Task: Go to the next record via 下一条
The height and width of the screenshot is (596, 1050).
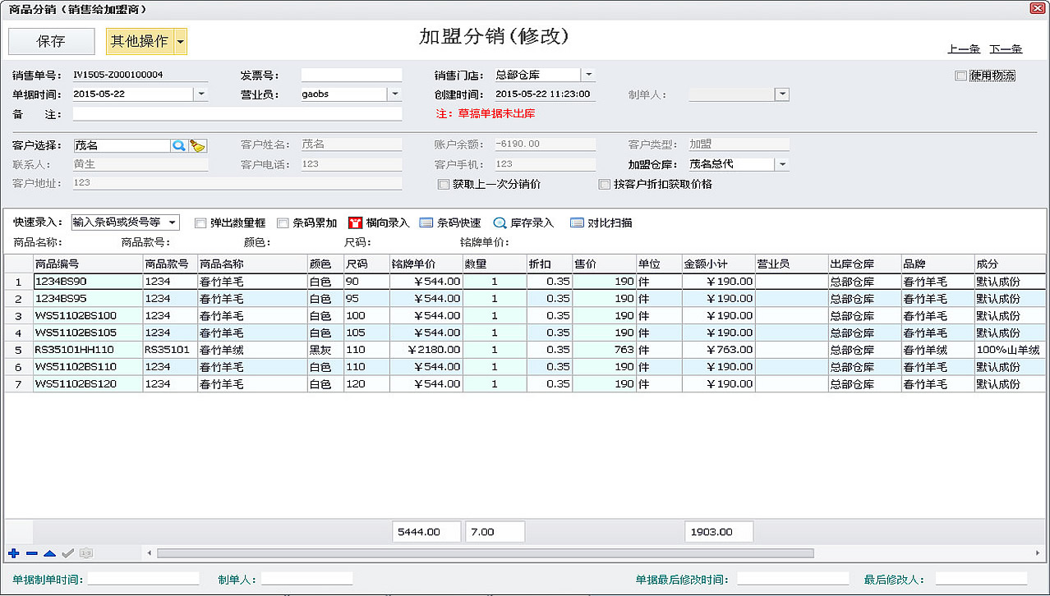Action: coord(1005,49)
